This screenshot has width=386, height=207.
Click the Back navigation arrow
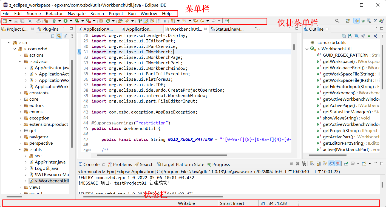[x=202, y=21]
